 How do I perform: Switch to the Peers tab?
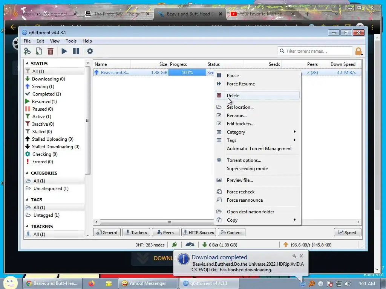(165, 233)
